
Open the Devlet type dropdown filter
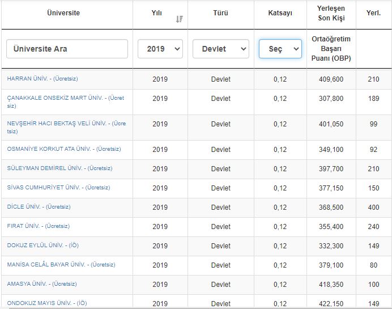[x=221, y=49]
